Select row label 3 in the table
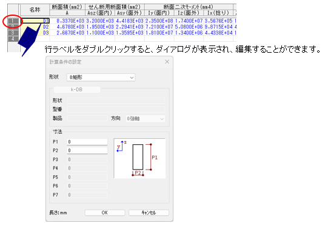Image resolution: width=325 pixels, height=226 pixels. point(13,33)
